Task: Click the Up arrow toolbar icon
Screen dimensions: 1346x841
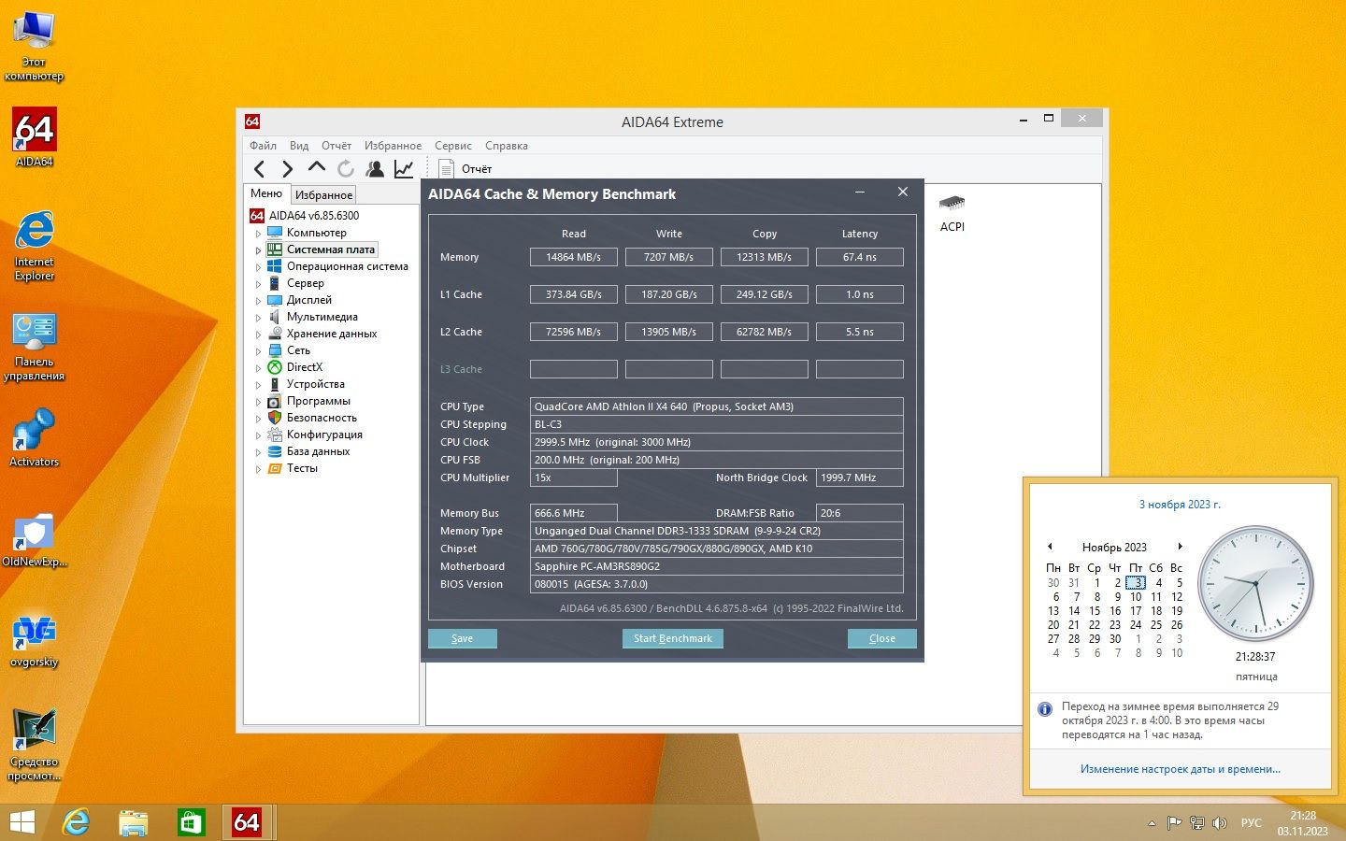Action: tap(317, 168)
